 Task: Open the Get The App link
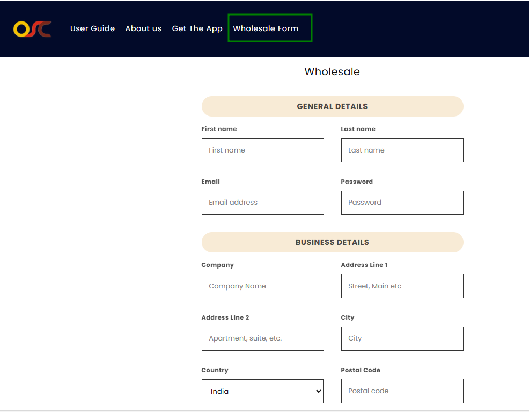coord(197,28)
